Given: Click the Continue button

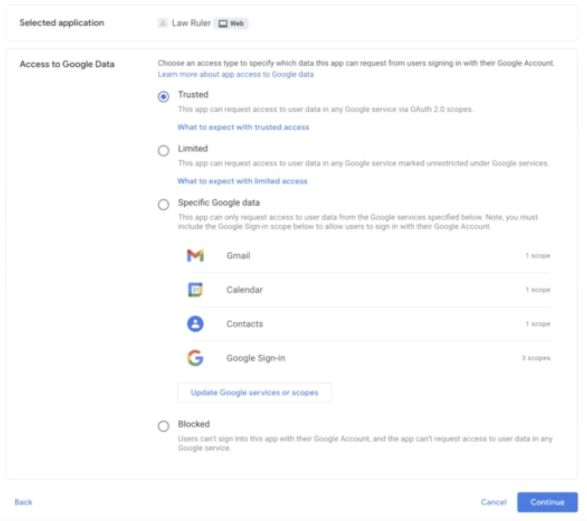Looking at the screenshot, I should (x=547, y=502).
